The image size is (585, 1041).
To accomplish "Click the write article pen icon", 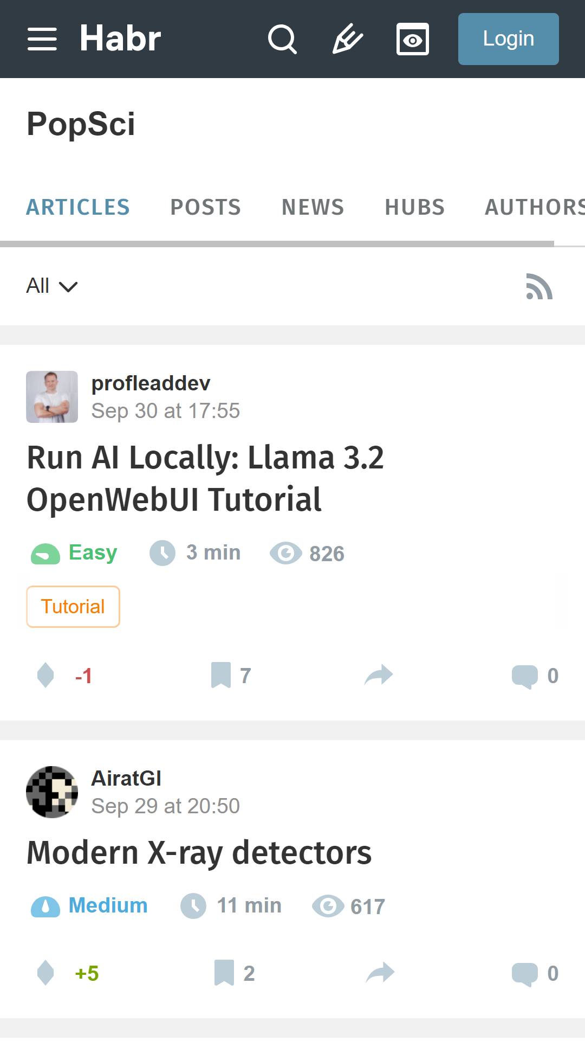I will [x=347, y=39].
